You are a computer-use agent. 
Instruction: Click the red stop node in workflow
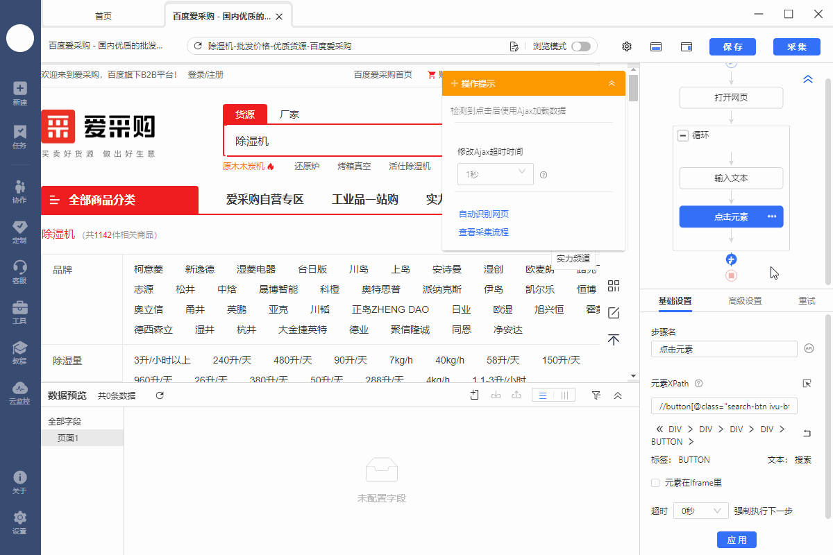tap(731, 275)
